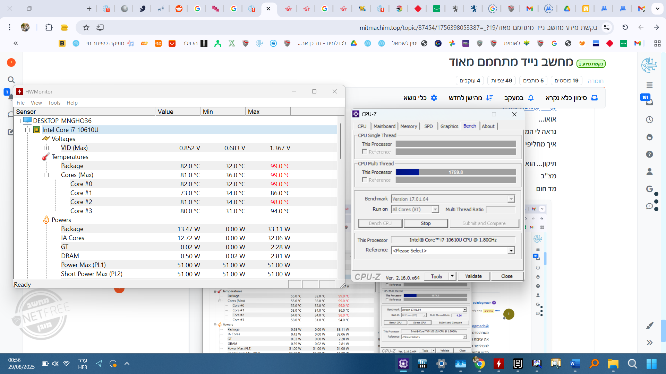Sort by the Value column header

[x=178, y=112]
